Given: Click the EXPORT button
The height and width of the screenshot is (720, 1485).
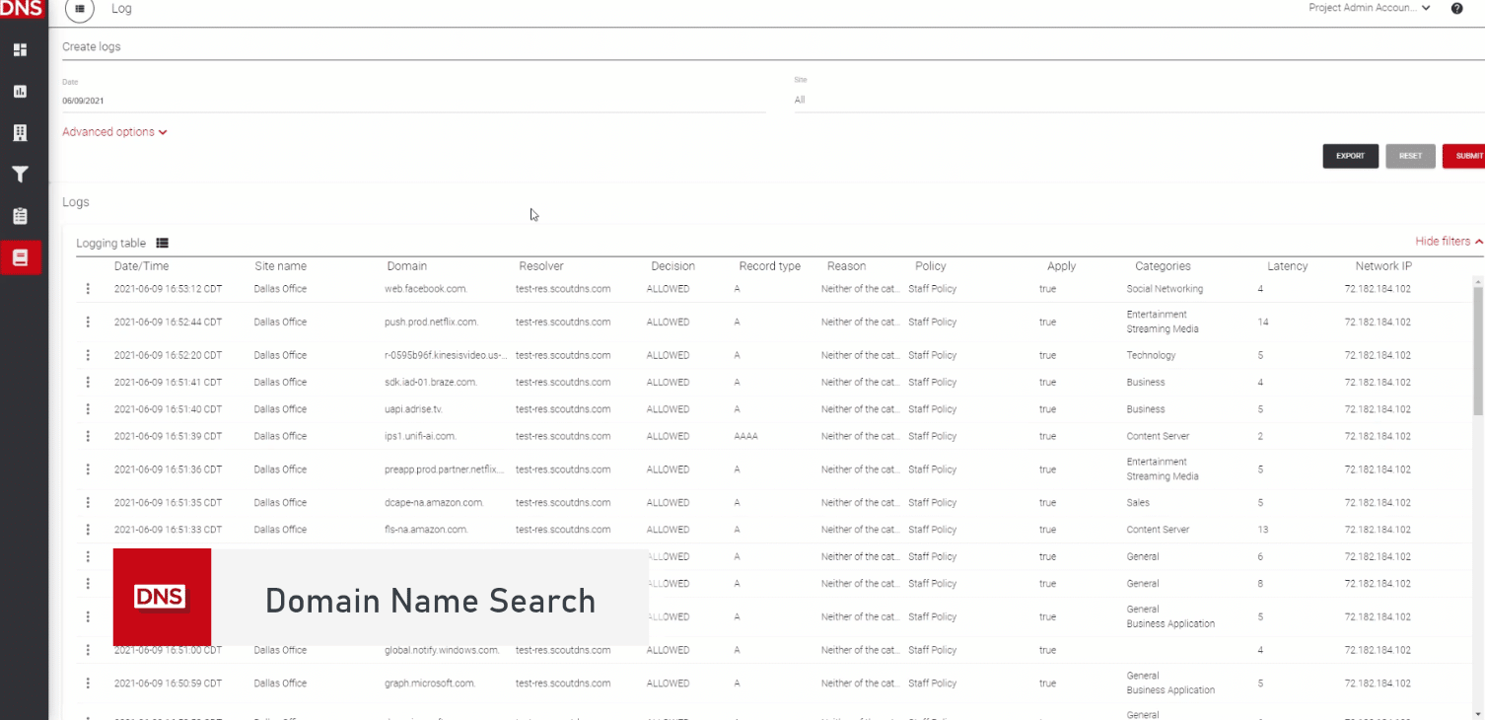Looking at the screenshot, I should [1350, 156].
